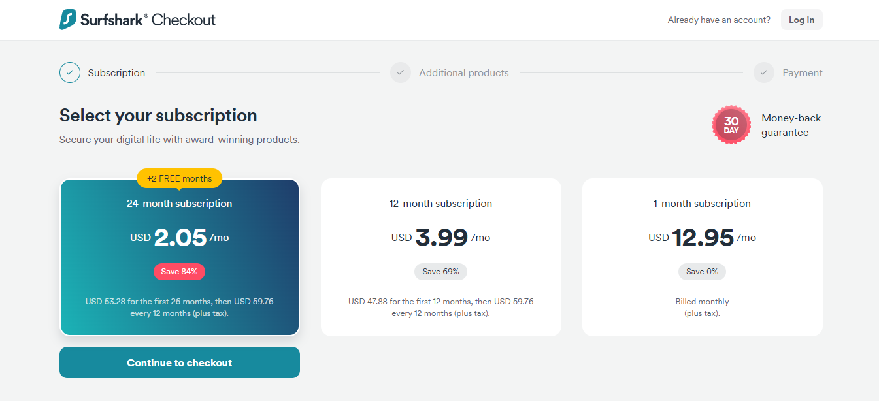Click the +2 FREE months badge
The width and height of the screenshot is (879, 401).
[180, 178]
